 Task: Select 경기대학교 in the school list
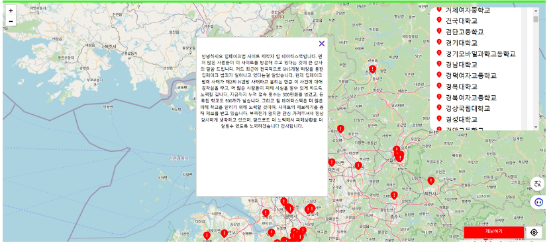tap(462, 43)
